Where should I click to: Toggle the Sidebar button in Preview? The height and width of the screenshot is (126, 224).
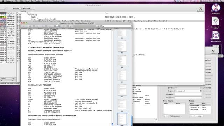coord(98,26)
